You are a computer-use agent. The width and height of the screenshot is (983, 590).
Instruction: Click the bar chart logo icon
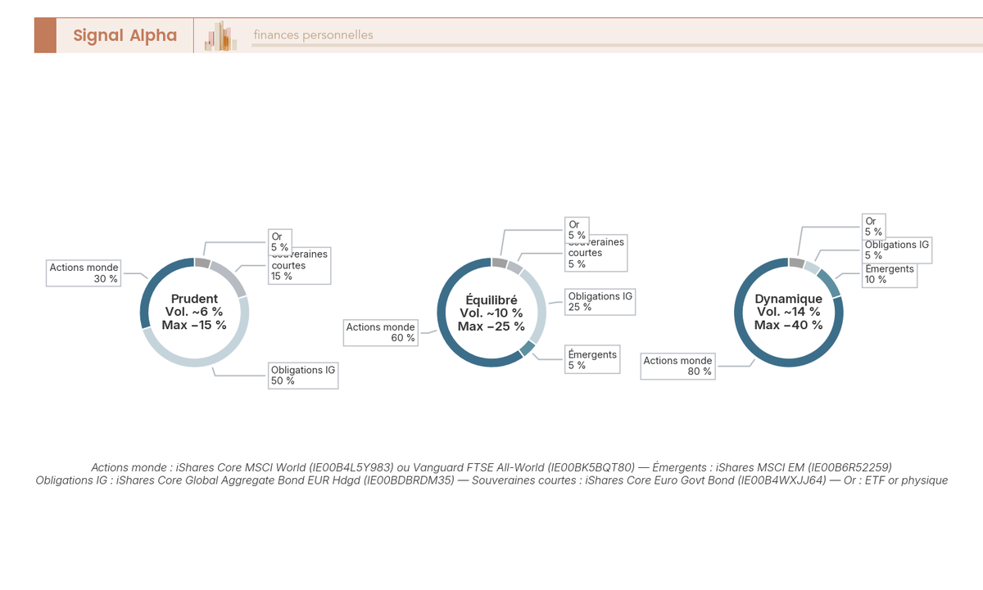point(221,36)
